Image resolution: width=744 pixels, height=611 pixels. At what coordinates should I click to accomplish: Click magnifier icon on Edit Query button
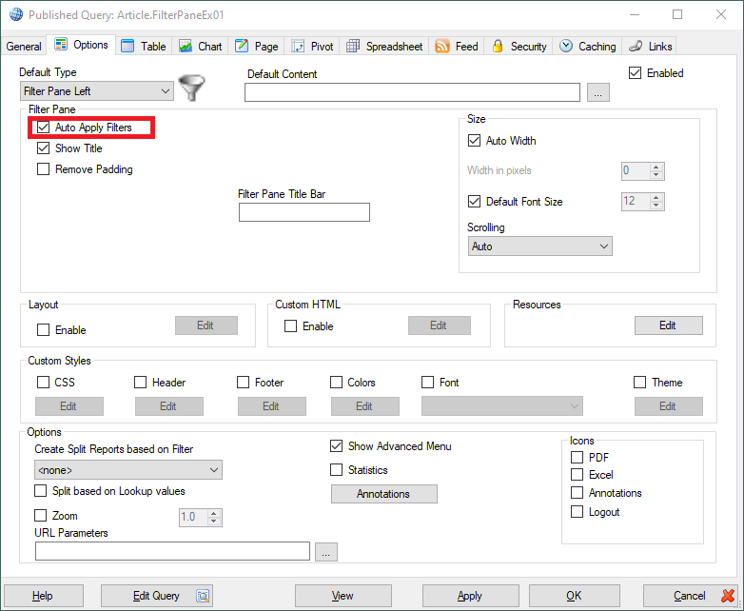click(x=203, y=596)
